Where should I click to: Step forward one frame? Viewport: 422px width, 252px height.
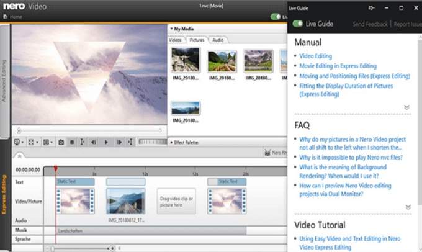tap(119, 142)
